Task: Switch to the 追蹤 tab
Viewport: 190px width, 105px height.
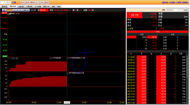Action: click(x=53, y=7)
